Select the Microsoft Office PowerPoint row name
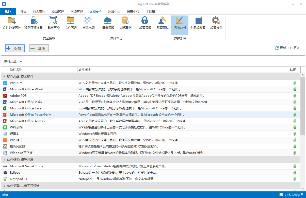 click(x=30, y=115)
